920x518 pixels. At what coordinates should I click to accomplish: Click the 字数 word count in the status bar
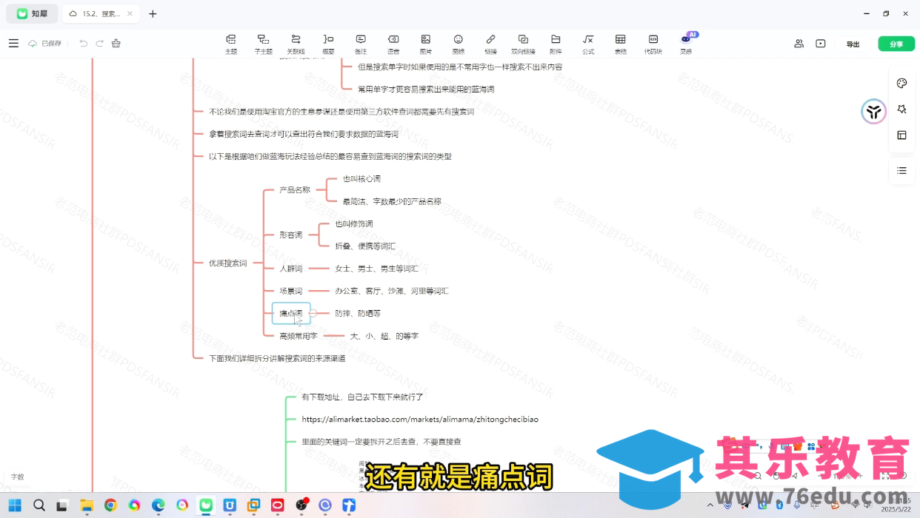coord(16,477)
